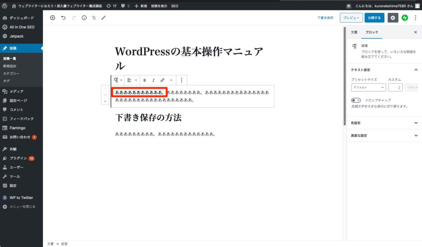Click the 公開する button
This screenshot has width=422, height=247.
(x=374, y=18)
